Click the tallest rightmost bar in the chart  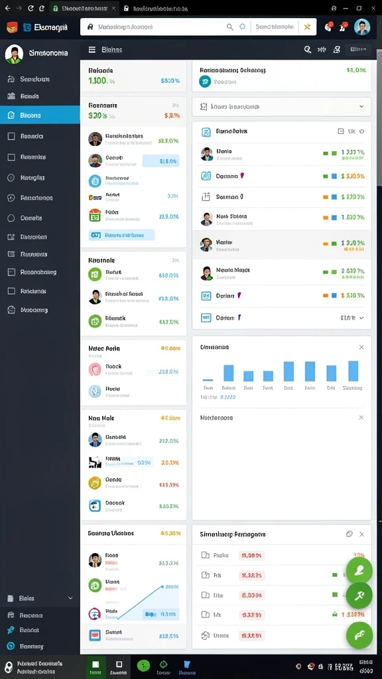tap(353, 371)
